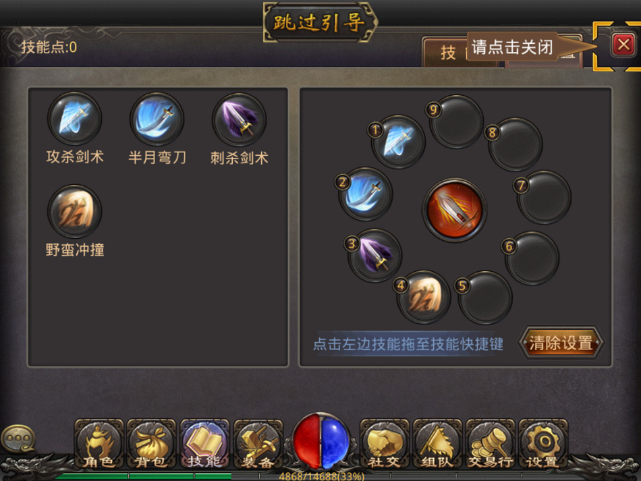Select the 野蛮冲撞 skill icon
641x481 pixels.
pos(74,211)
